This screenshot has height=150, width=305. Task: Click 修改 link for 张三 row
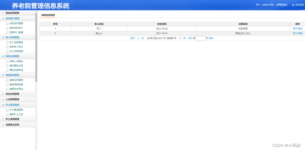295,28
